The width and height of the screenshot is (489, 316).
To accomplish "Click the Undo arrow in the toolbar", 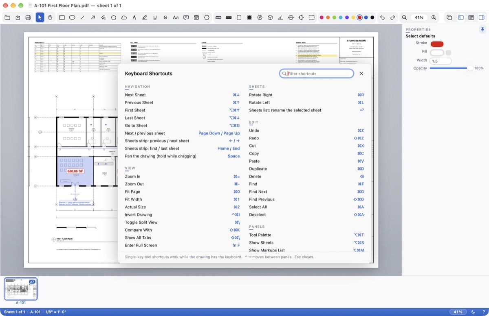I will (x=382, y=17).
